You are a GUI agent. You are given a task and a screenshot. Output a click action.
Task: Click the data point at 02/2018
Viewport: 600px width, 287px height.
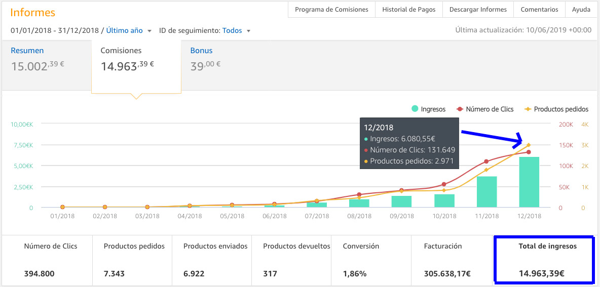click(105, 207)
